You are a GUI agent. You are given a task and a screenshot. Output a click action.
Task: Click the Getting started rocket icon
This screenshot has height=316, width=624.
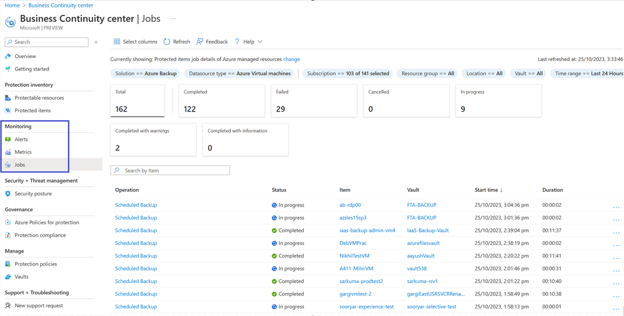[x=8, y=69]
